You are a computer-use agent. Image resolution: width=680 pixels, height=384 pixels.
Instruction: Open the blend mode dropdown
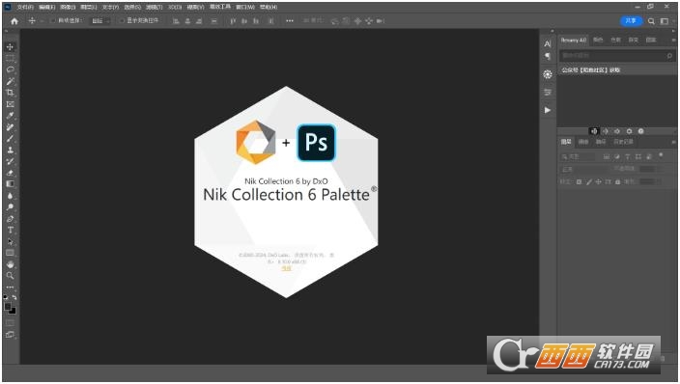(x=585, y=169)
